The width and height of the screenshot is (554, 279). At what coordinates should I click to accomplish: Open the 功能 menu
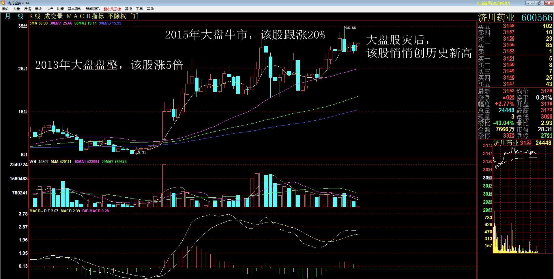click(60, 9)
